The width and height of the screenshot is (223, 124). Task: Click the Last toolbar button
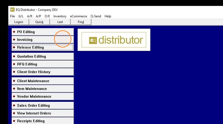60,22
